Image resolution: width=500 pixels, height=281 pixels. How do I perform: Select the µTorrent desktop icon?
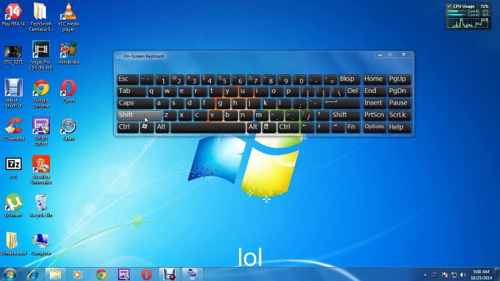pyautogui.click(x=13, y=205)
